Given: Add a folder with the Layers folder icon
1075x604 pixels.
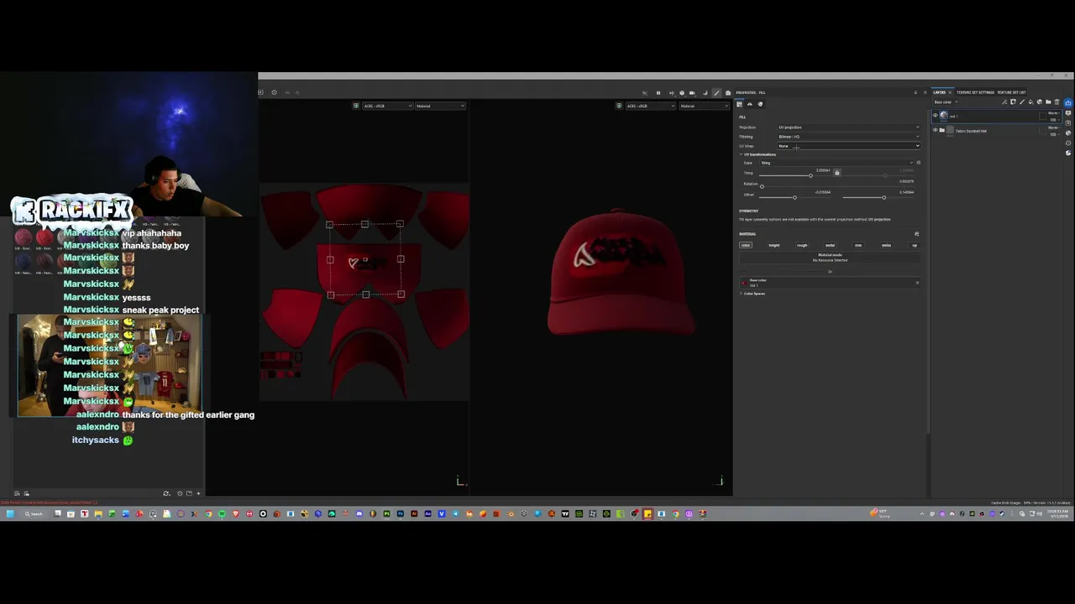Looking at the screenshot, I should [x=1048, y=102].
